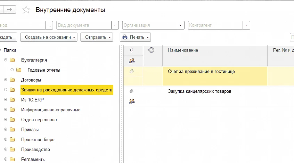The width and height of the screenshot is (294, 163).
Task: Select the Бухгалтерия folder
Action: pos(34,60)
